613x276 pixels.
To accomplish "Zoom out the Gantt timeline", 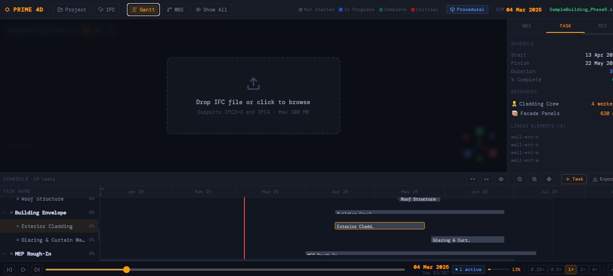I will pyautogui.click(x=520, y=179).
